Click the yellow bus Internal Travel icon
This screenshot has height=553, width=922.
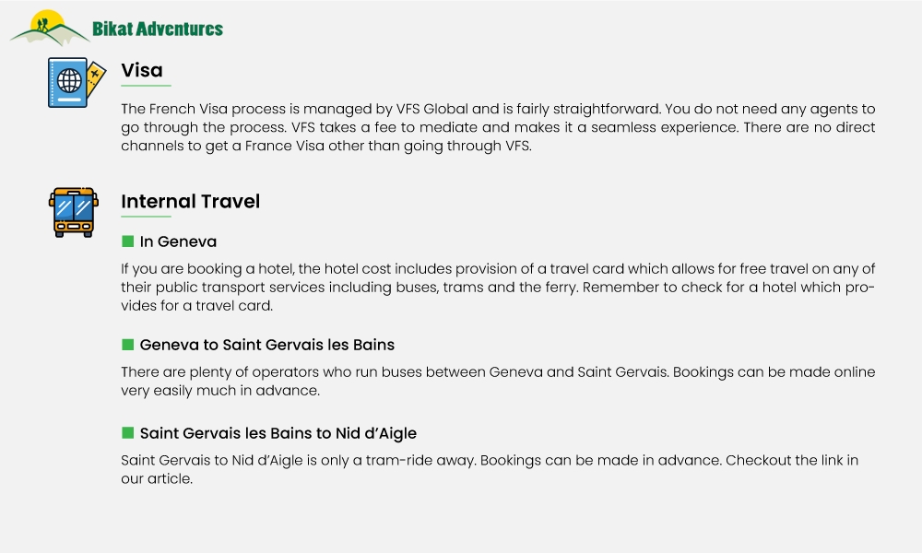[74, 212]
